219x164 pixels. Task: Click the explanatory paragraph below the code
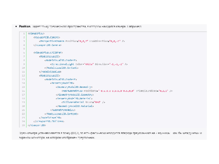(x=110, y=135)
